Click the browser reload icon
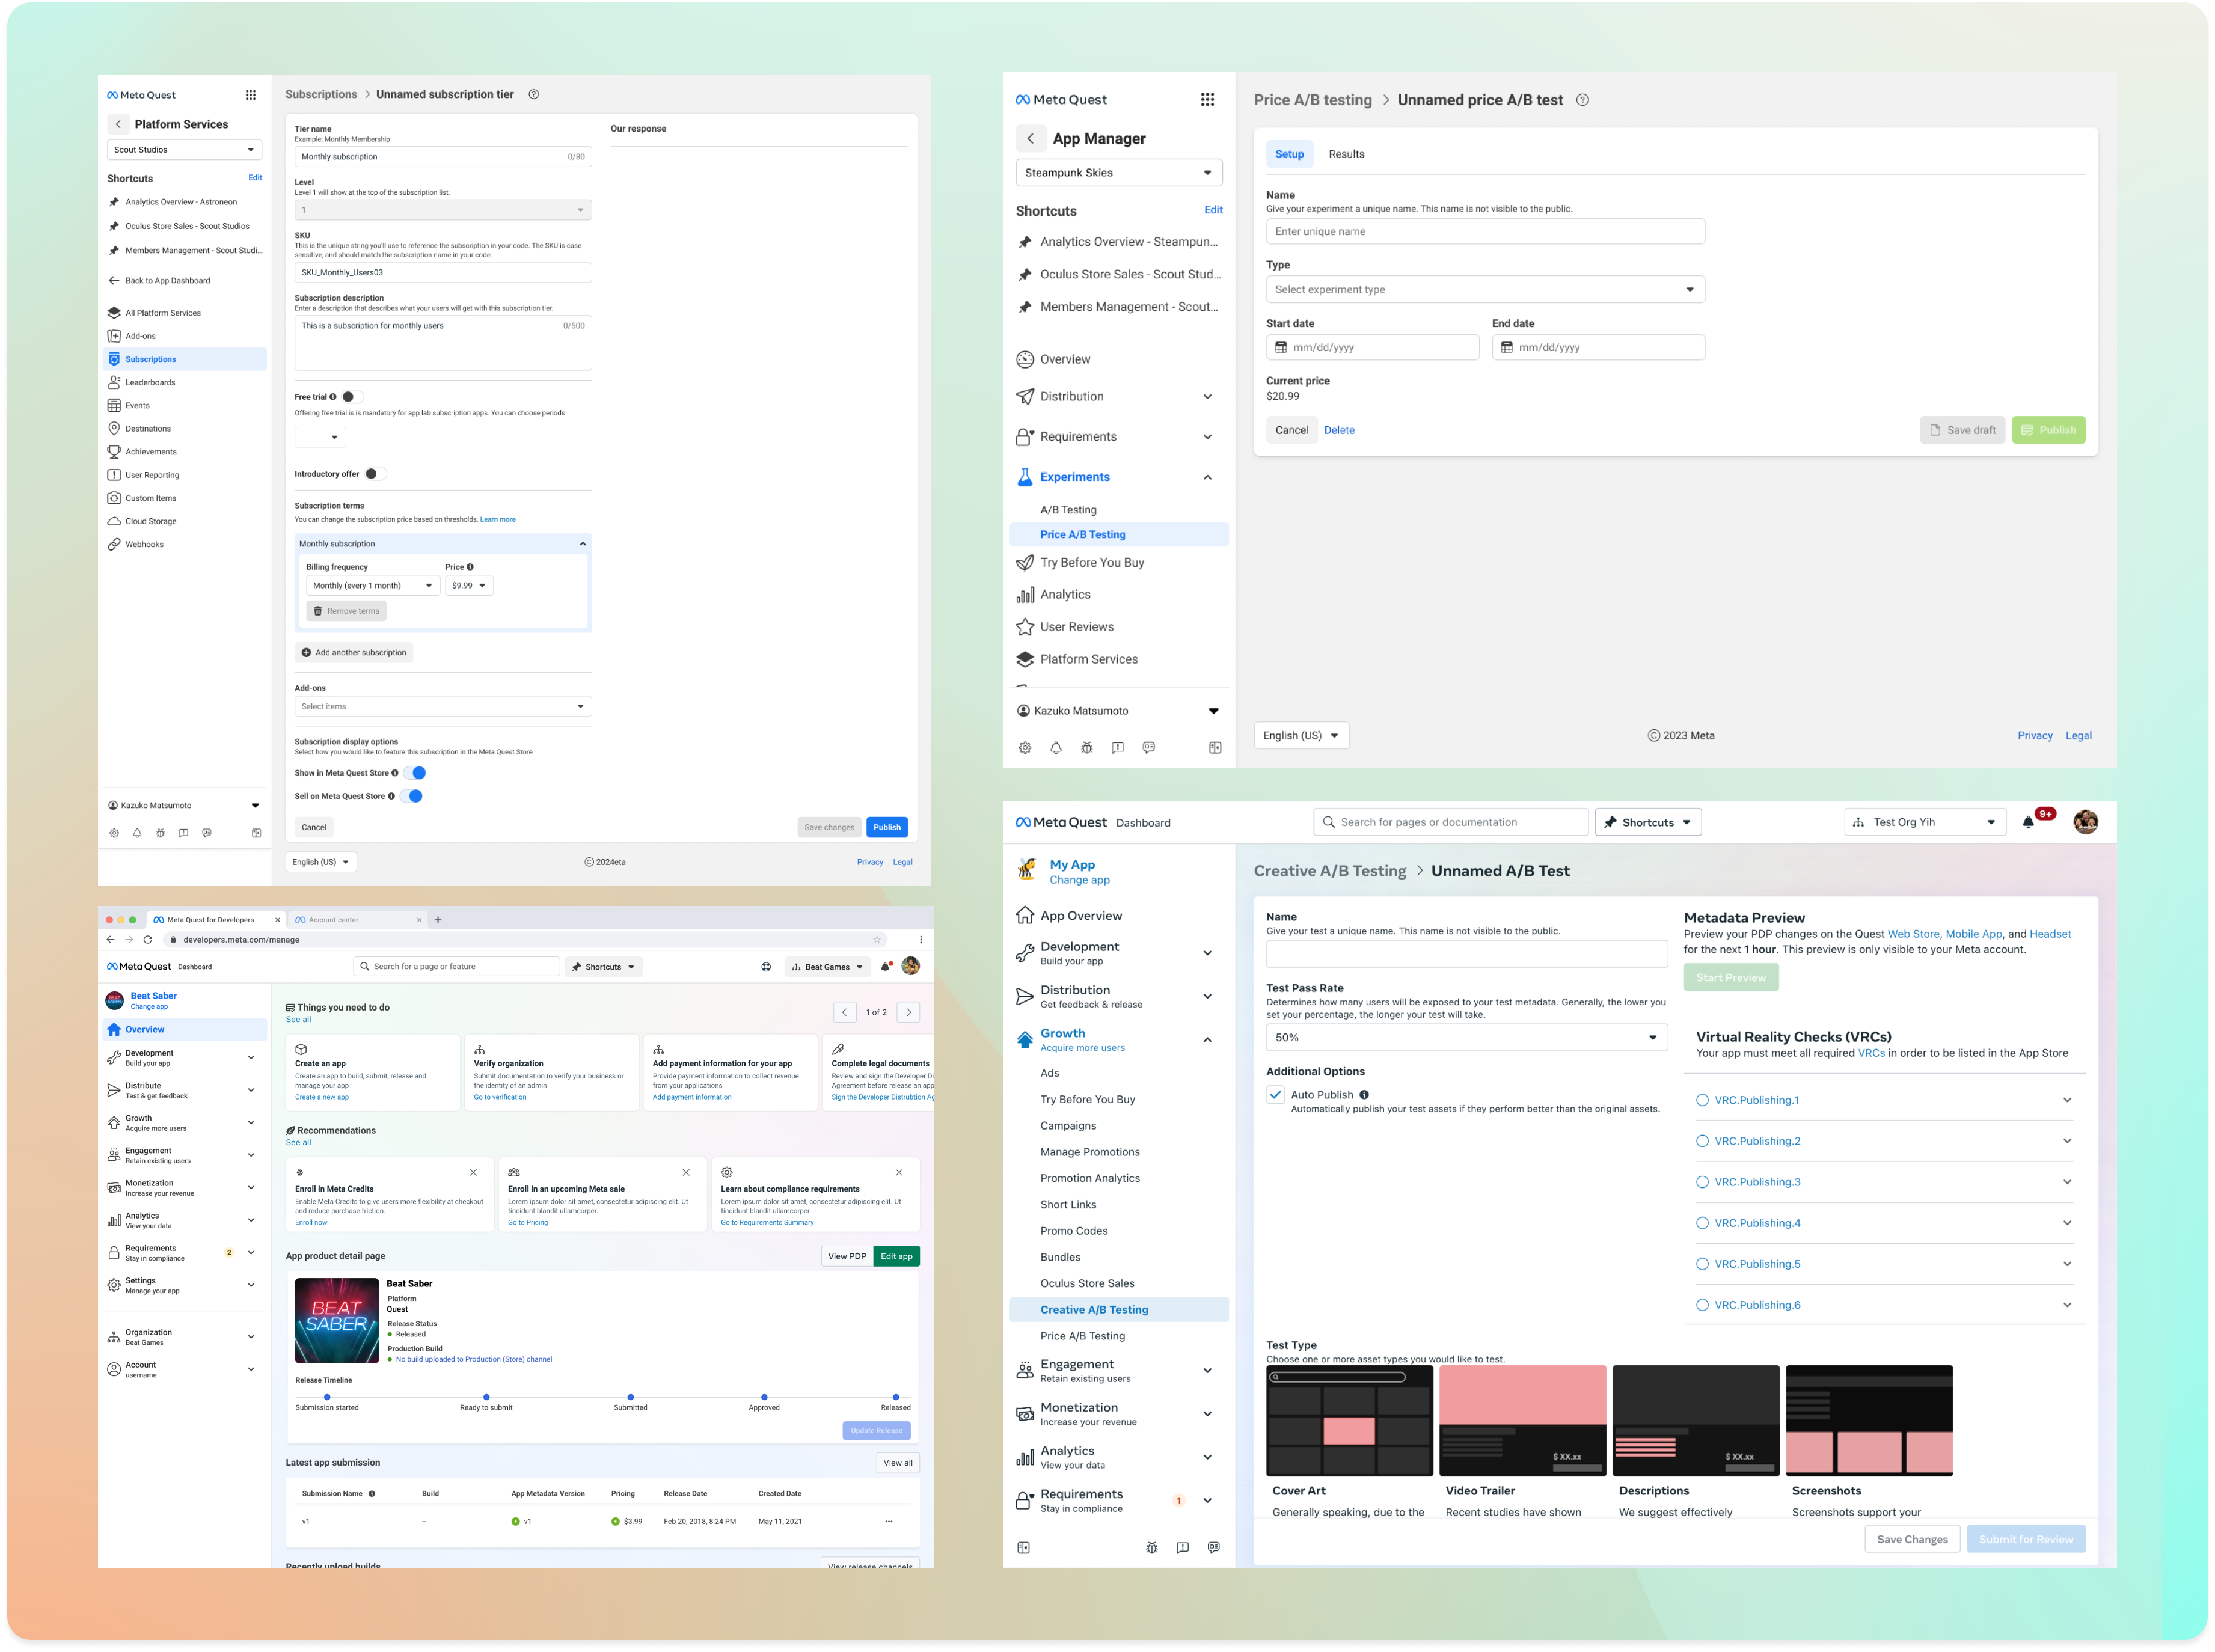 148,940
